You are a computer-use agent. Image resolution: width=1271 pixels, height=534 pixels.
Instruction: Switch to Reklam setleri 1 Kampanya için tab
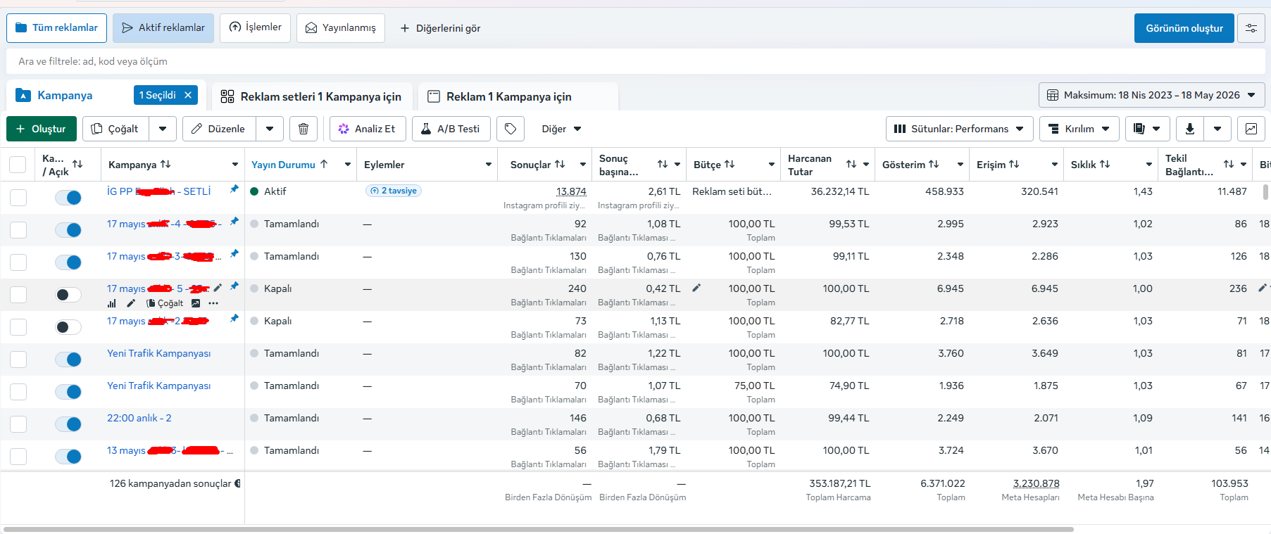point(311,96)
